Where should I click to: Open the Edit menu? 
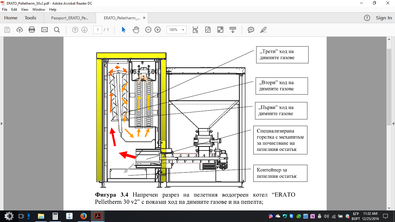tap(14, 10)
